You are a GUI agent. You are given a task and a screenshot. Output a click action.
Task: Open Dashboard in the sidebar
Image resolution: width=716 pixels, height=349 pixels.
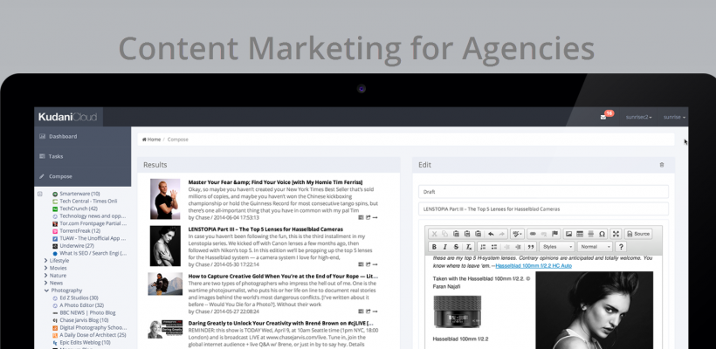click(83, 136)
